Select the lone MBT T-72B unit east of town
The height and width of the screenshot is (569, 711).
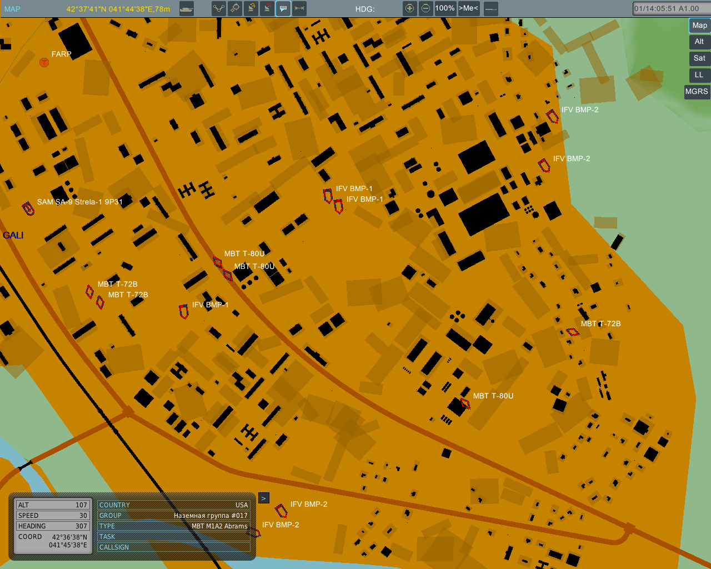pos(573,332)
